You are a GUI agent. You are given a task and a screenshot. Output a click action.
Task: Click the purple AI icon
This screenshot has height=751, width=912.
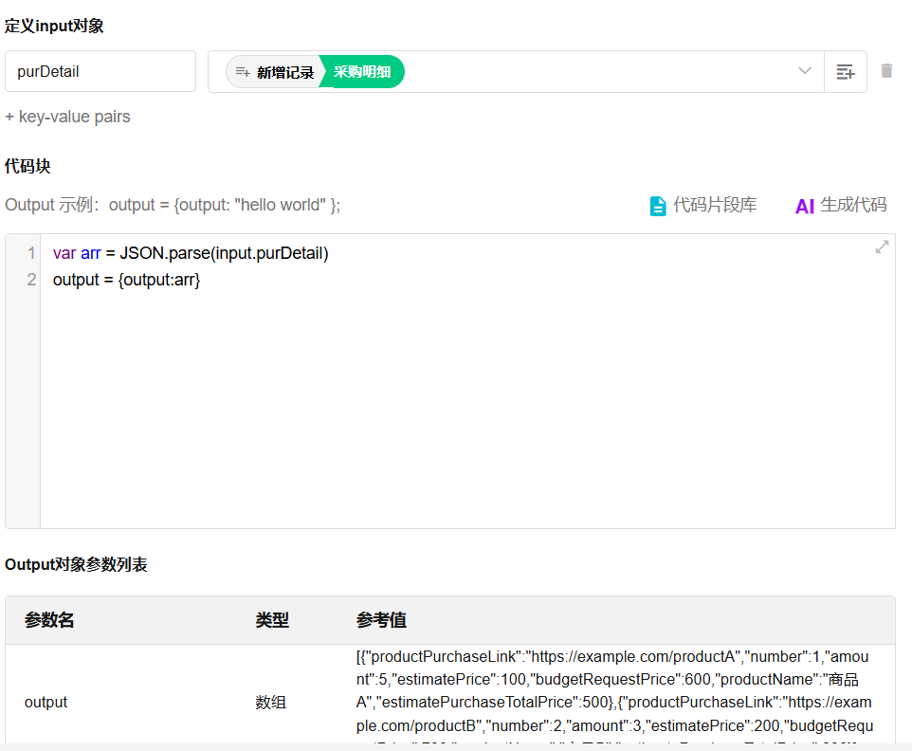tap(804, 206)
